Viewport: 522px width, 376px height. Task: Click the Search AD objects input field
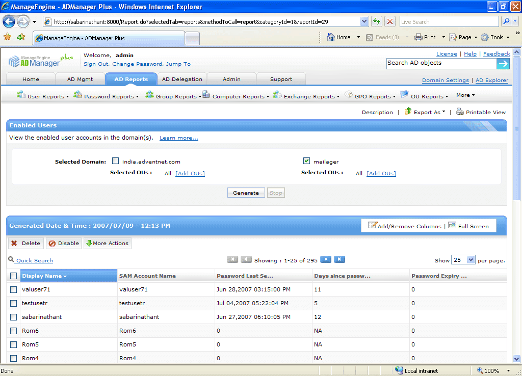point(441,64)
